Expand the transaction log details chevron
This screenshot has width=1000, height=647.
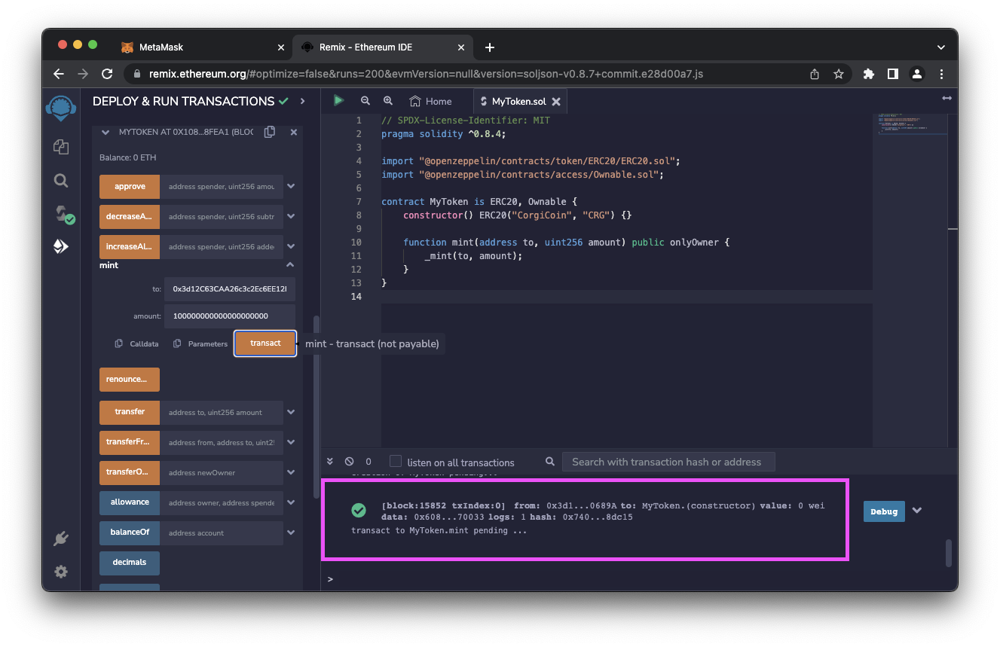917,511
